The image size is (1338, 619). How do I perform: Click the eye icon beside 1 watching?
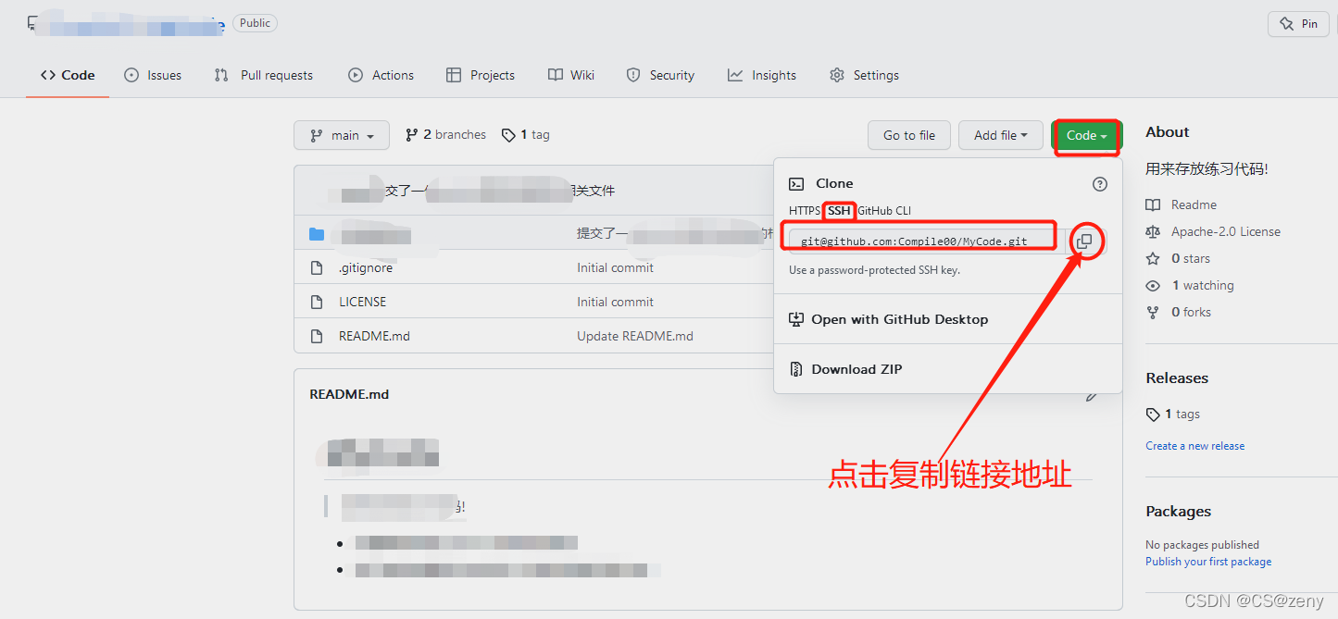pos(1153,285)
